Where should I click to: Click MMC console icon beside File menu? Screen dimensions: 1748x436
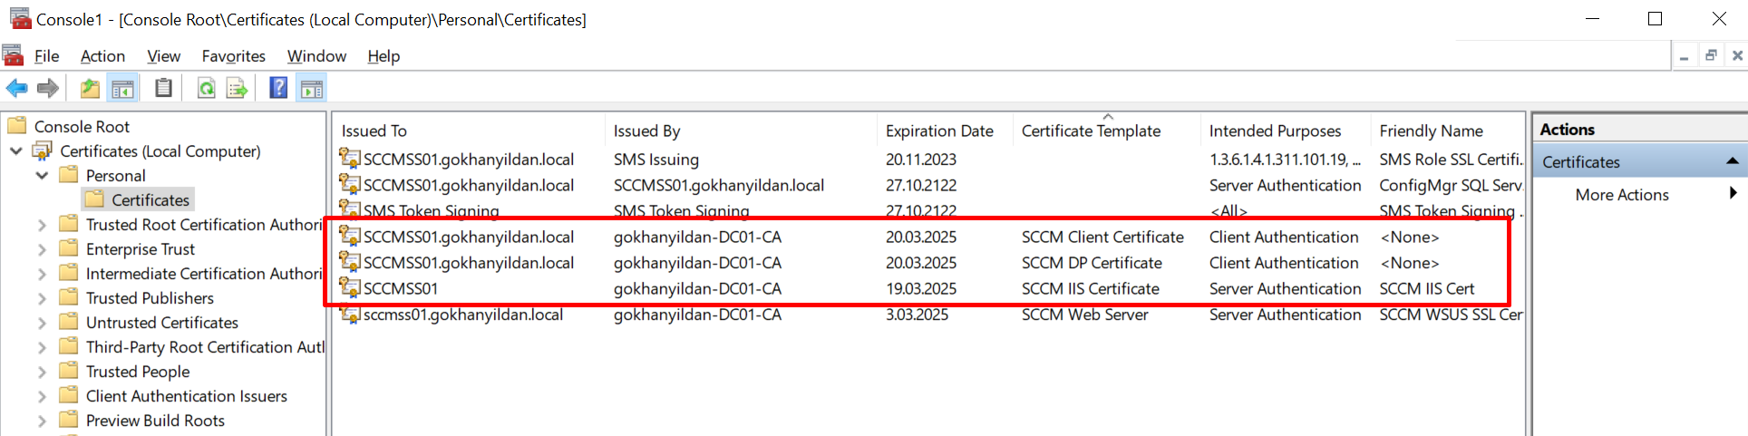pyautogui.click(x=13, y=55)
